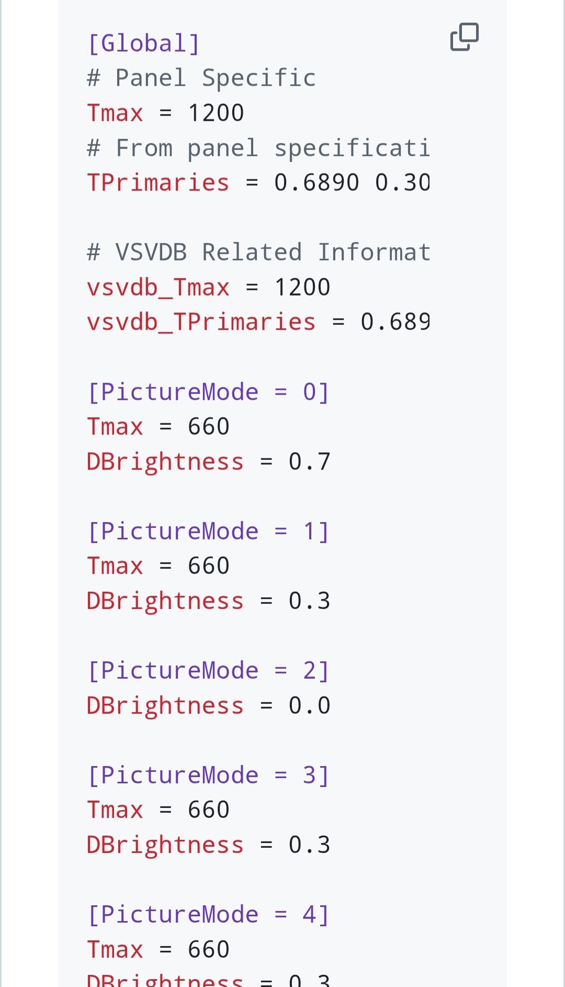Viewport: 565px width, 987px height.
Task: Click Tmax = 660 under PictureMode 0
Action: coord(158,426)
